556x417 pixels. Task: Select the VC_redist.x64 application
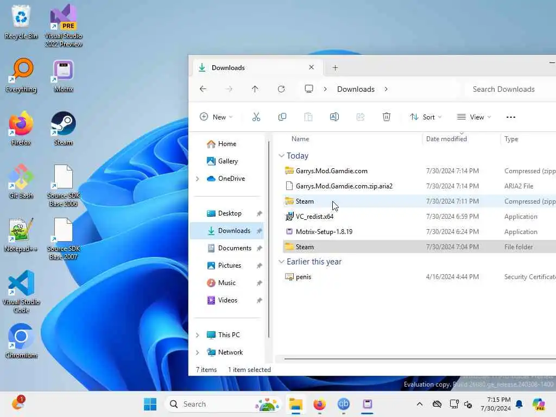click(x=420, y=217)
